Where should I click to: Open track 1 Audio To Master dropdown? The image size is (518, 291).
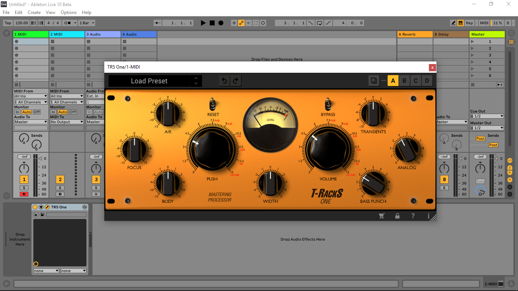click(31, 122)
